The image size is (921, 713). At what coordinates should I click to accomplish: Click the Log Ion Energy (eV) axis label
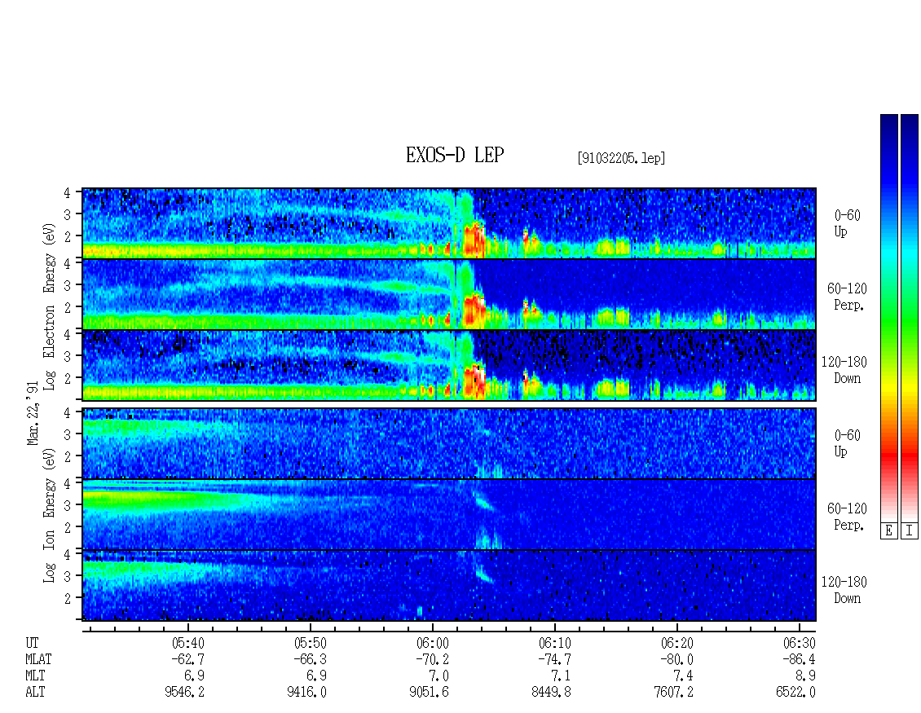tap(50, 516)
